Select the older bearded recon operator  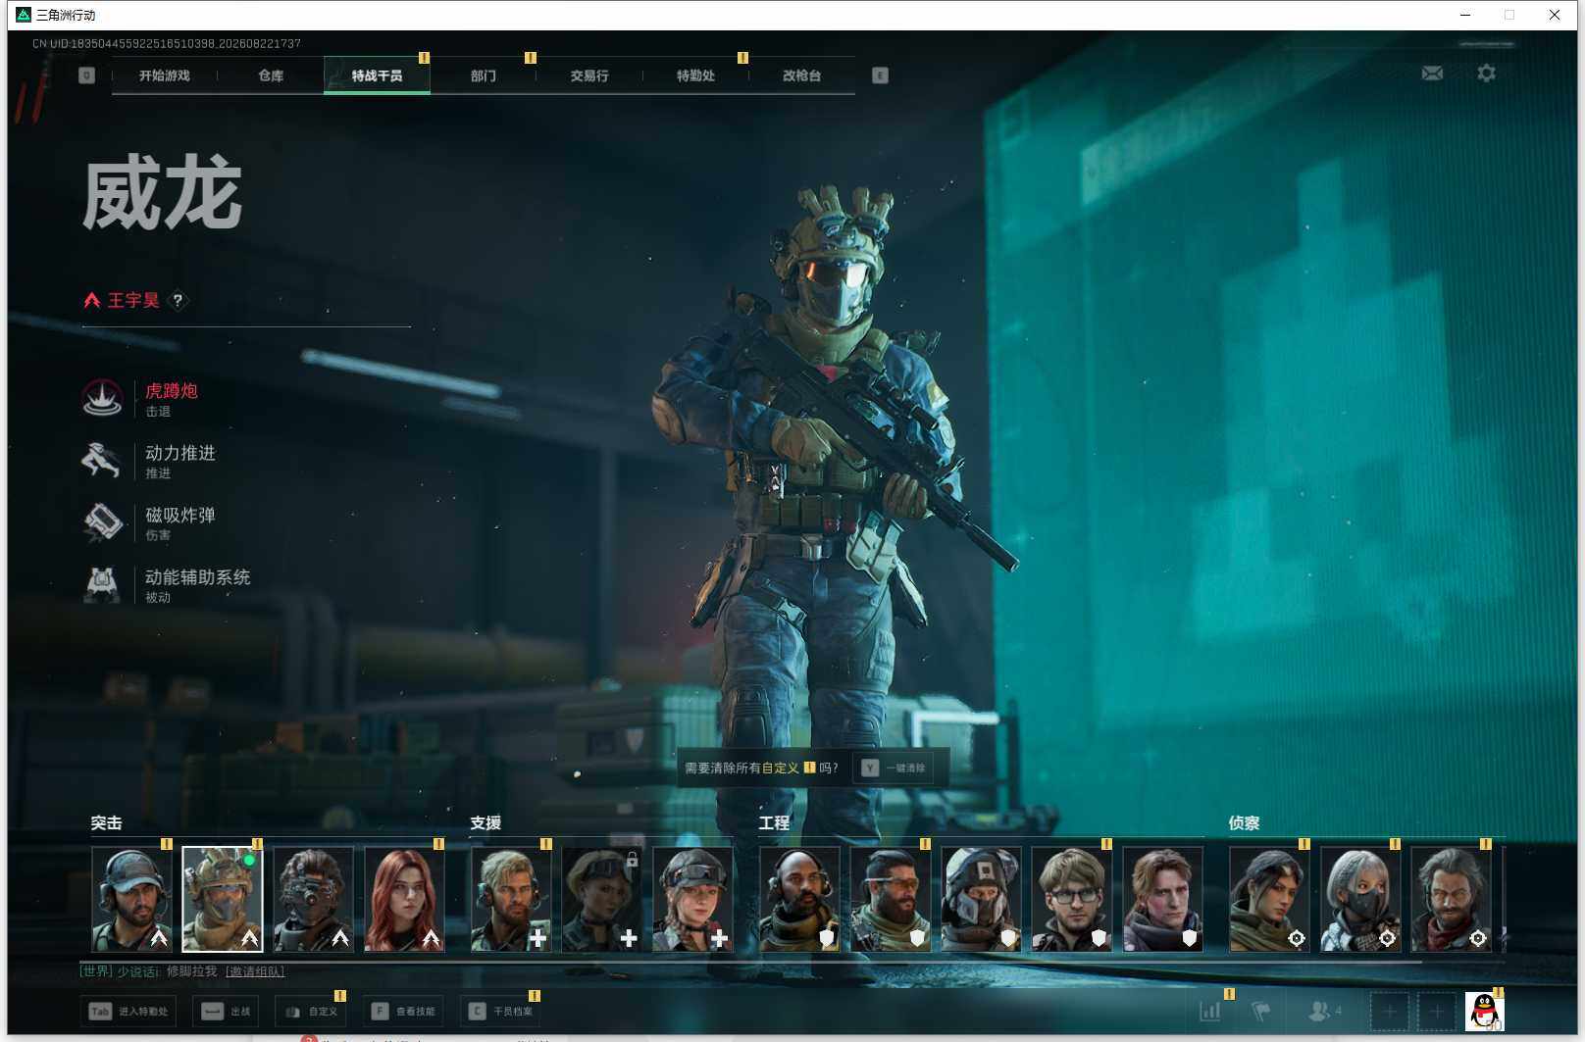point(1451,899)
